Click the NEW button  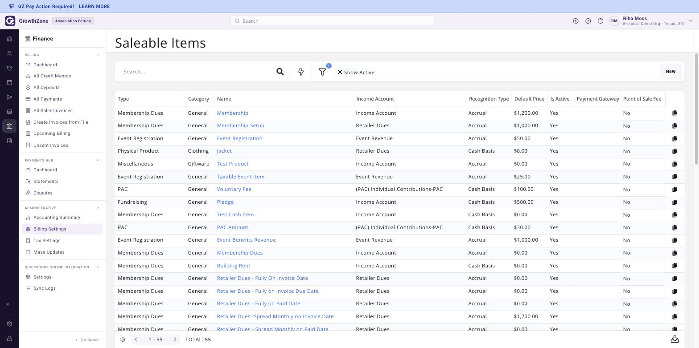[x=670, y=72]
